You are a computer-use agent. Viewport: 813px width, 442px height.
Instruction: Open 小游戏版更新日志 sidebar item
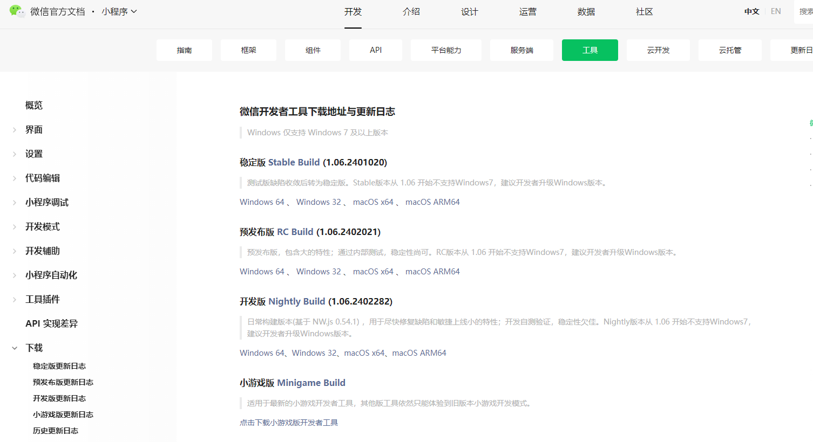point(63,415)
